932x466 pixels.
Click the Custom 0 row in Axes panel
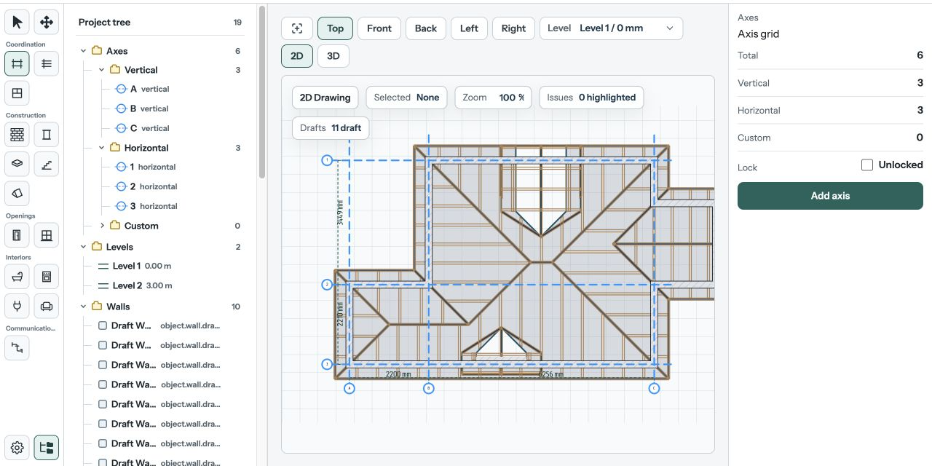pyautogui.click(x=830, y=138)
